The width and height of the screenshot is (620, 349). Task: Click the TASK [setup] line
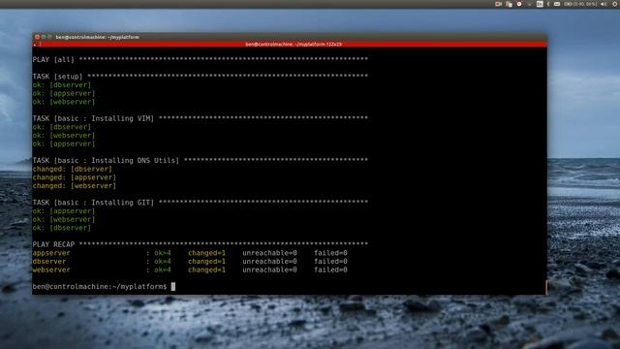pos(201,77)
